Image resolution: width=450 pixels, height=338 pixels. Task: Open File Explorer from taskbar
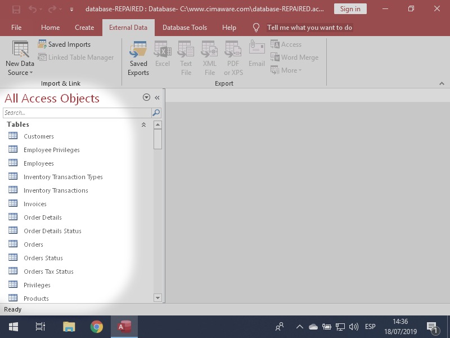pos(69,327)
